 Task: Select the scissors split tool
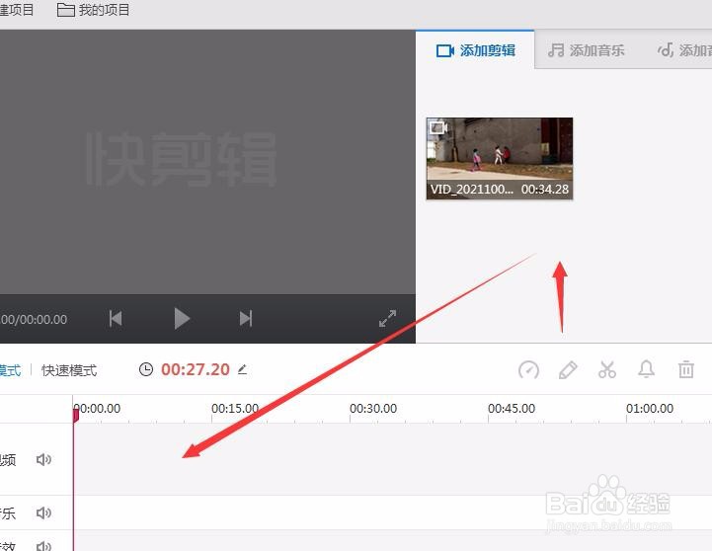[607, 370]
